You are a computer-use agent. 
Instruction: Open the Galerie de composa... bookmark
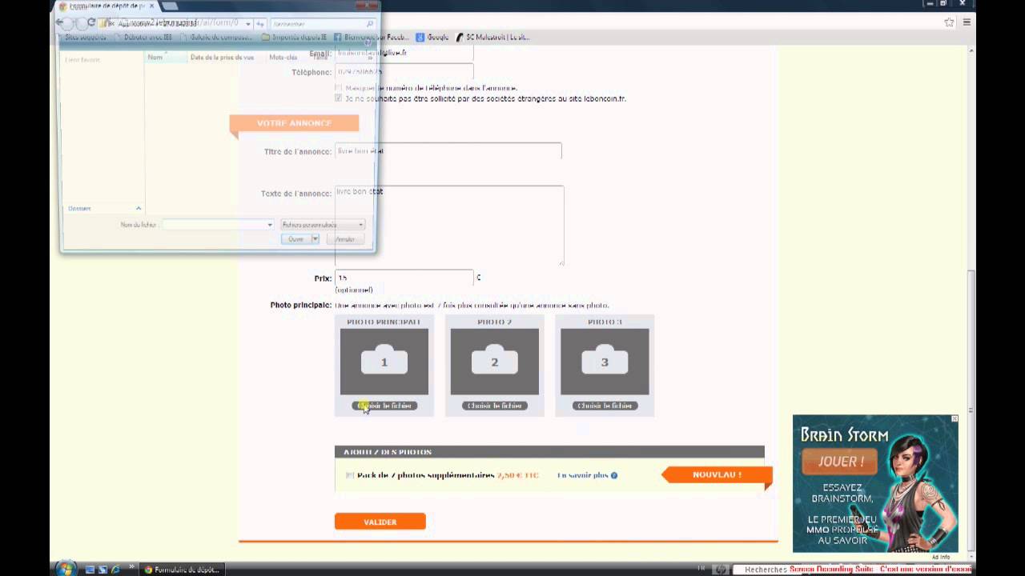pyautogui.click(x=215, y=37)
